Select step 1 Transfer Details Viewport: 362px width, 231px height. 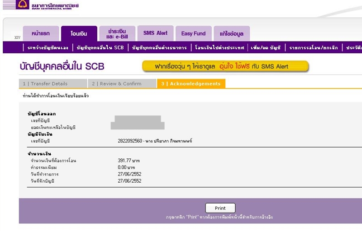tap(53, 84)
